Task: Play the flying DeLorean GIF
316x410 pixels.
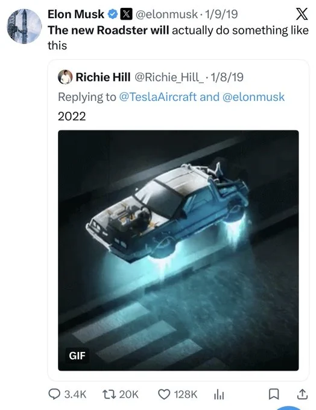Action: pos(179,250)
